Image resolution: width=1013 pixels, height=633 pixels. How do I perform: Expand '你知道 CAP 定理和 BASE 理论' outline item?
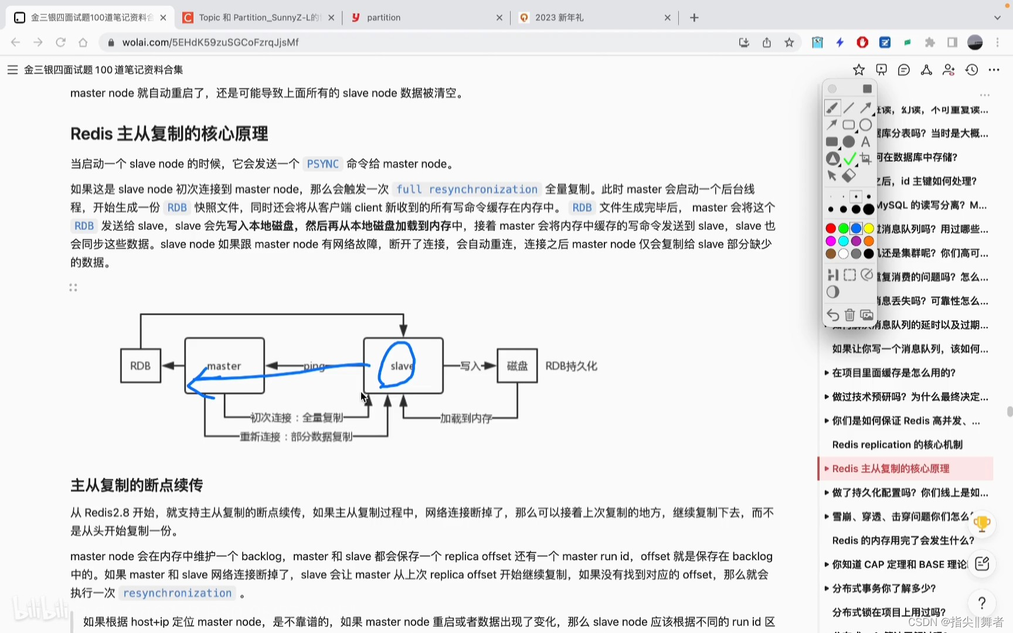point(827,564)
